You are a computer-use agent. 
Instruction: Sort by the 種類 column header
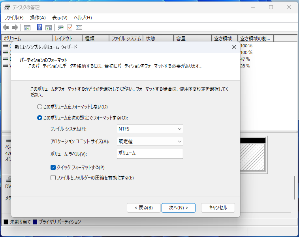[x=96, y=39]
